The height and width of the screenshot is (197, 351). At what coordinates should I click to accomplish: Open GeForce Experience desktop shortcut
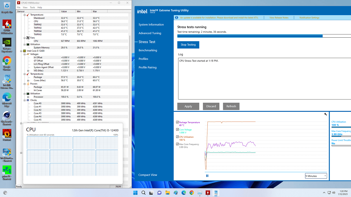click(7, 45)
